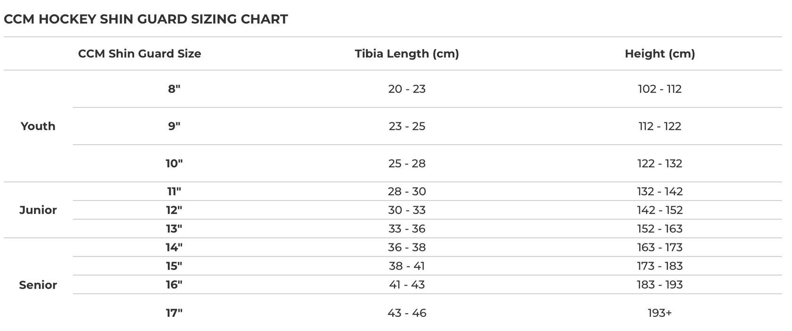
Task: Select the 9" shin guard size cell
Action: tap(174, 126)
